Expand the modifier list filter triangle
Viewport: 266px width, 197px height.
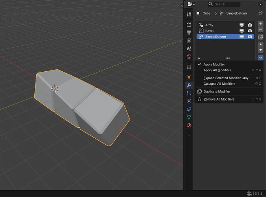click(199, 58)
